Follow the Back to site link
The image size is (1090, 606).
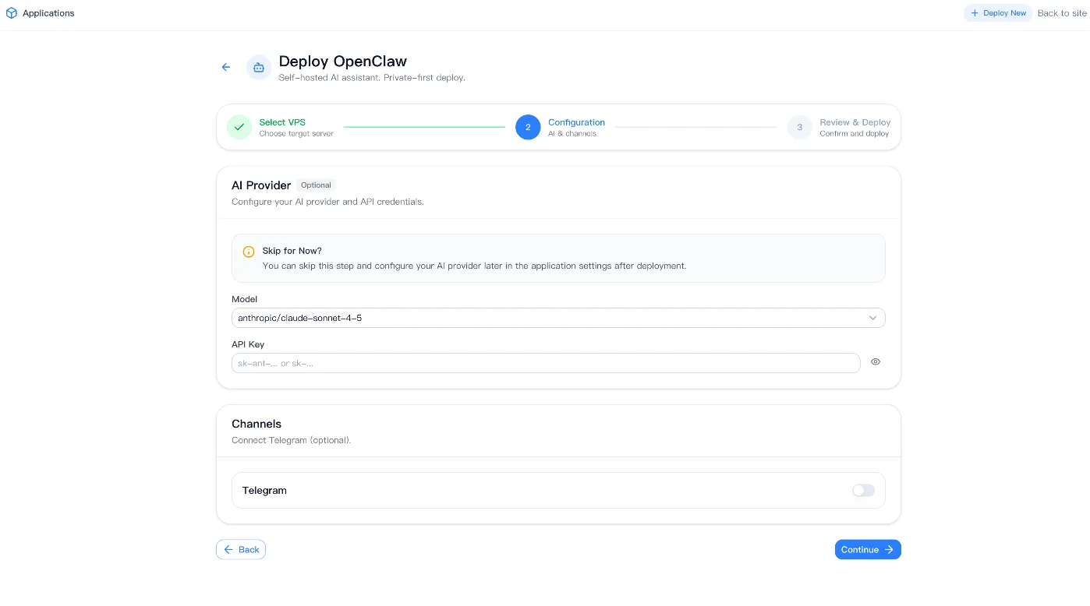pyautogui.click(x=1061, y=12)
